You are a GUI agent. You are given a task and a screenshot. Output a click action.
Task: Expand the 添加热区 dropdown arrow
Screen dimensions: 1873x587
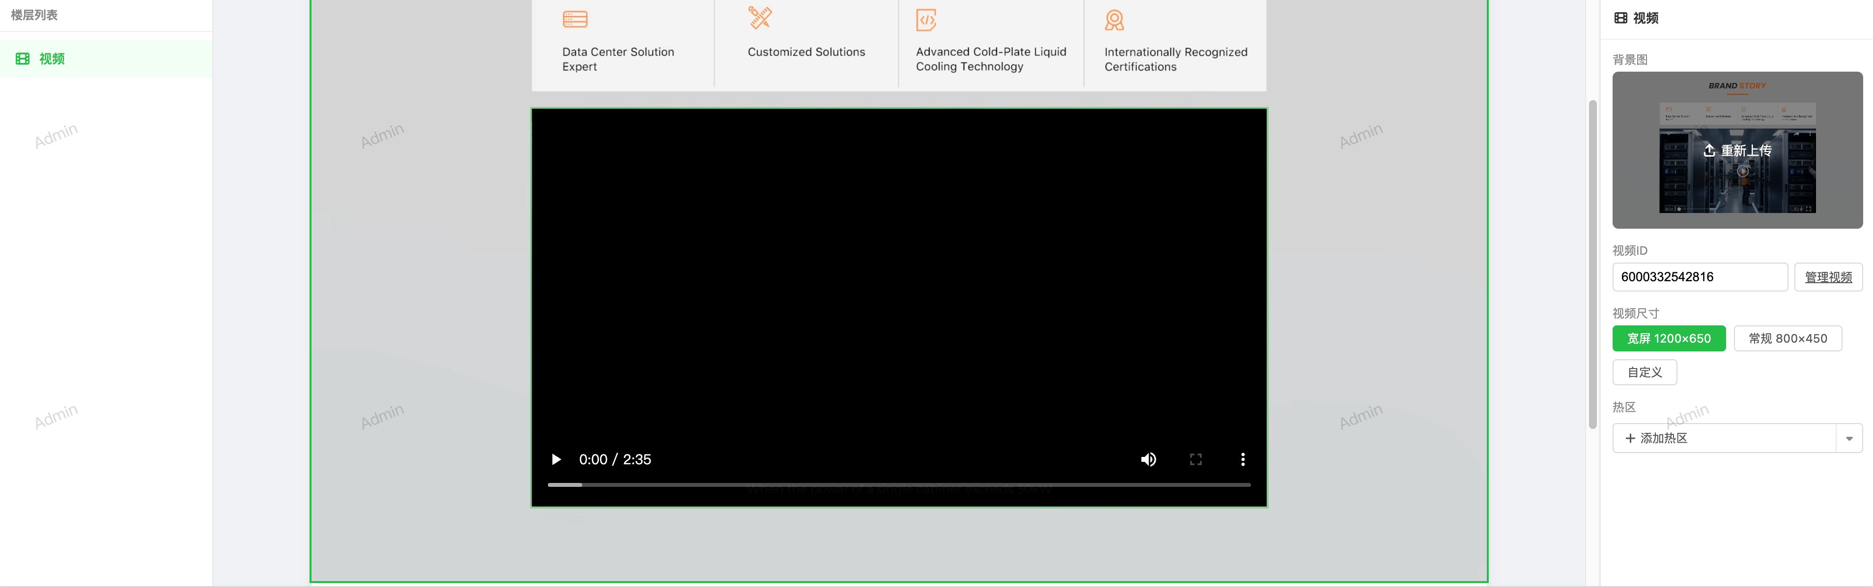1849,438
